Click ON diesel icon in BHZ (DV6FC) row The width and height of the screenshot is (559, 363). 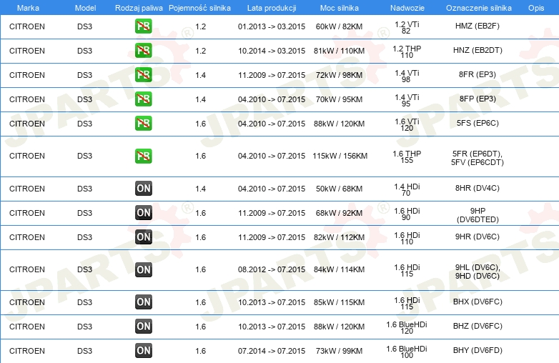(x=143, y=326)
